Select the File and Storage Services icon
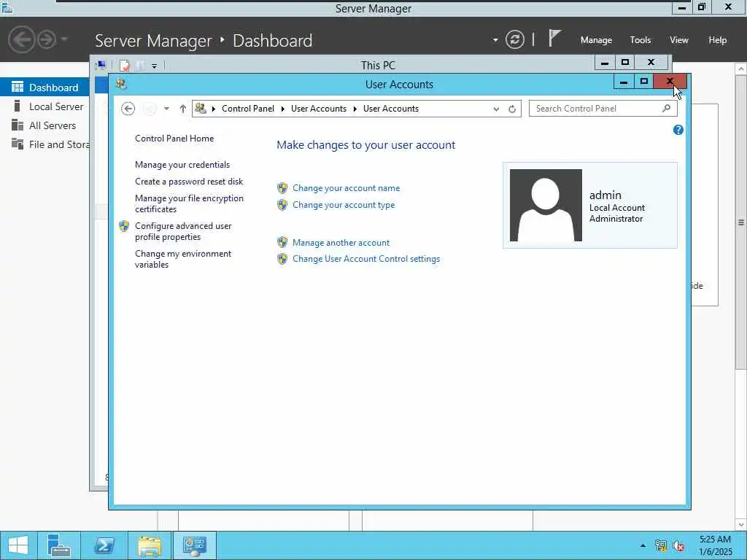This screenshot has height=560, width=747. pos(18,144)
